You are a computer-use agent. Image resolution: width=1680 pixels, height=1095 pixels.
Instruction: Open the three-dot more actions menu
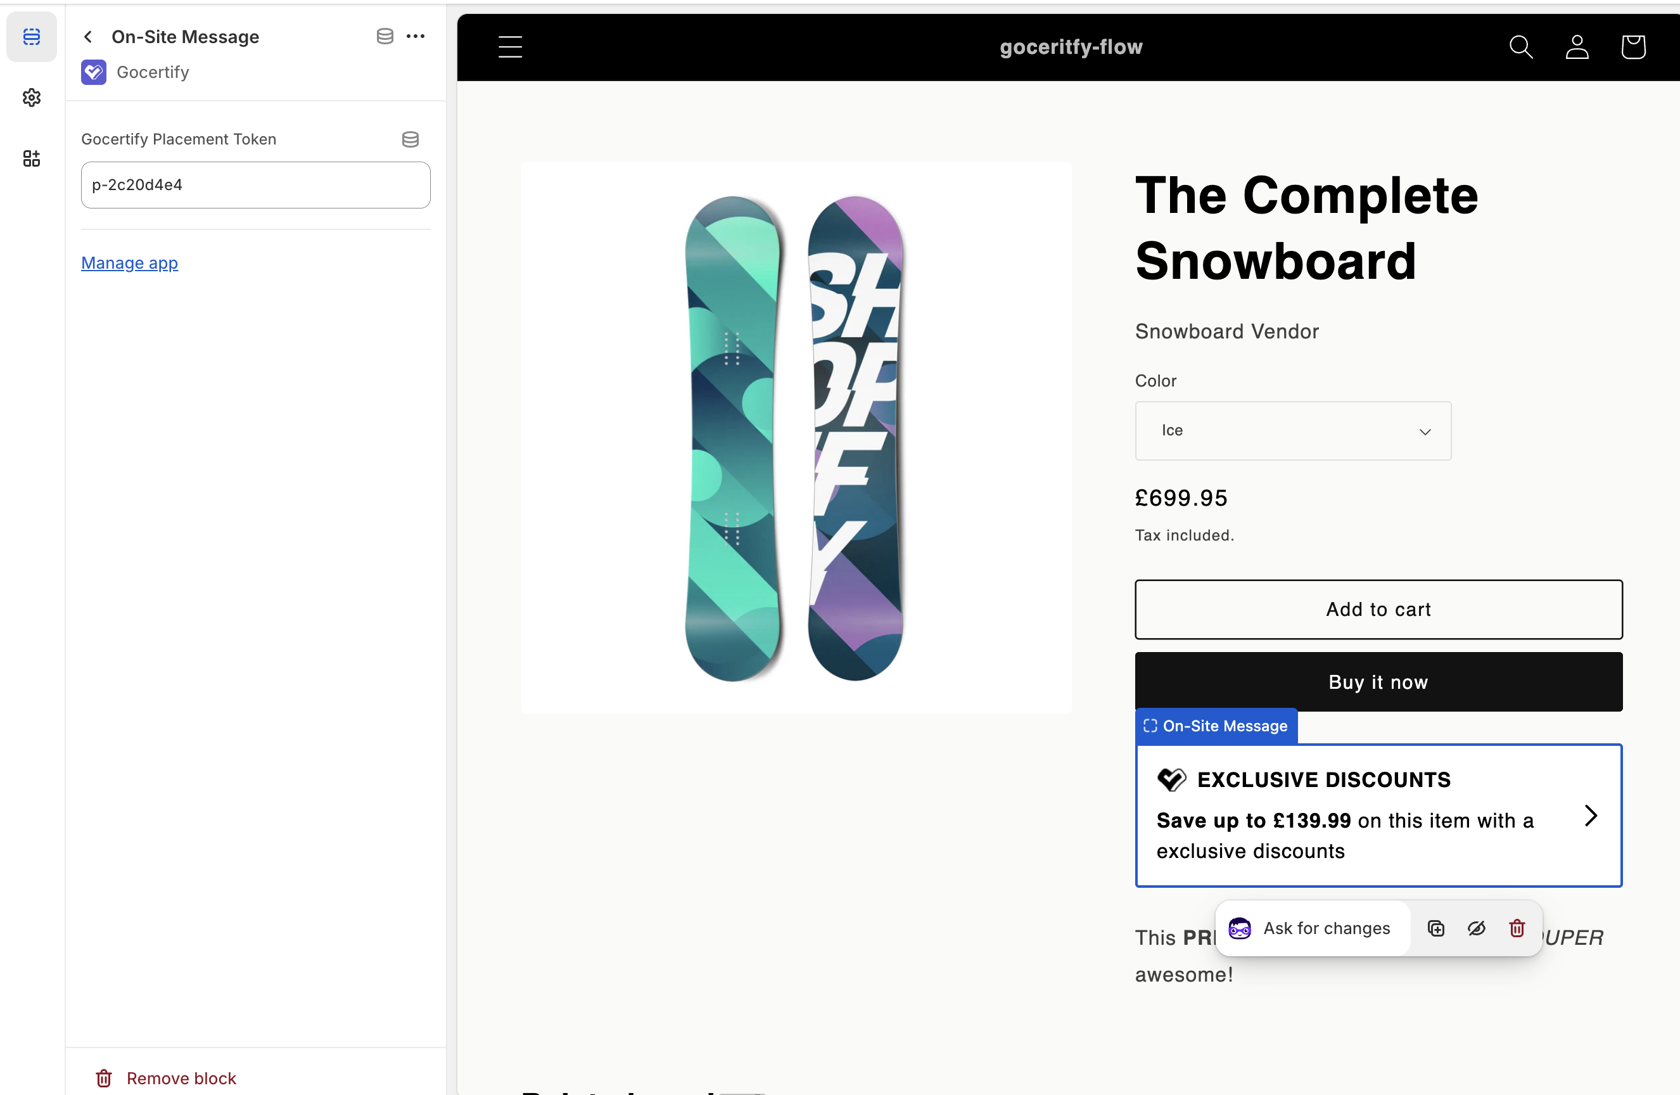tap(416, 36)
